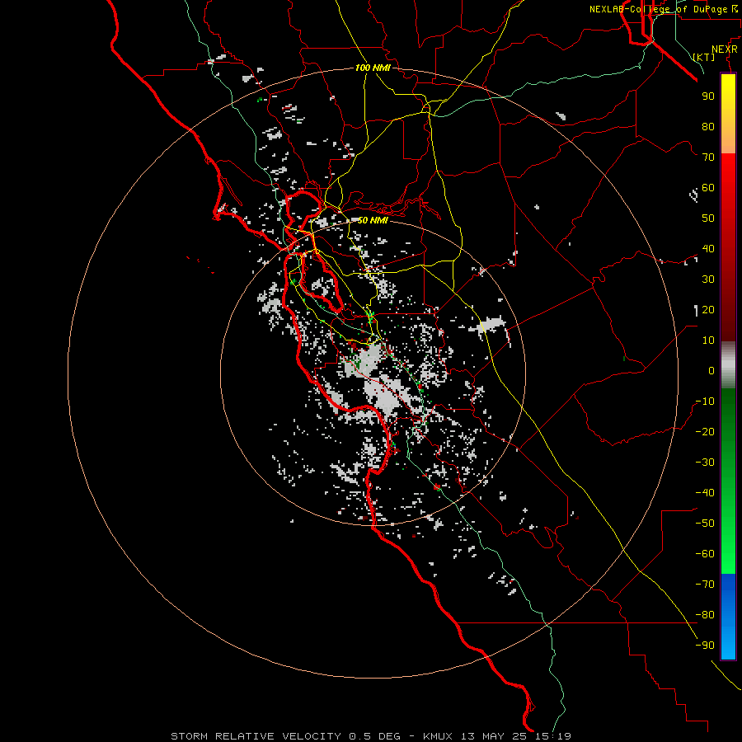
Task: Select the 70 knot scale label
Action: [708, 157]
